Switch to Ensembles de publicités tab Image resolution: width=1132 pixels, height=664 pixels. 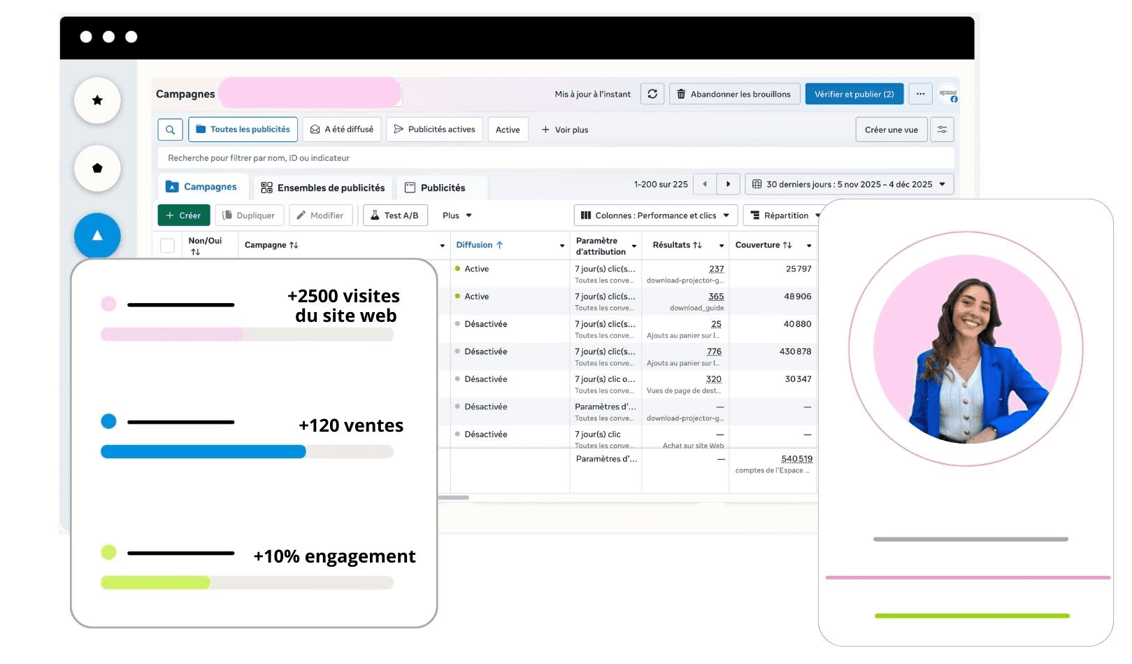point(322,188)
